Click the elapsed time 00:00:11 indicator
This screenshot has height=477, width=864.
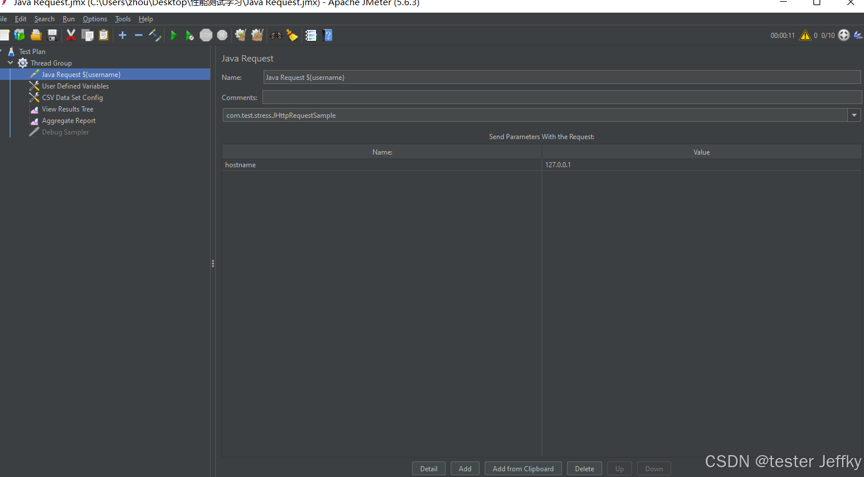click(x=782, y=36)
